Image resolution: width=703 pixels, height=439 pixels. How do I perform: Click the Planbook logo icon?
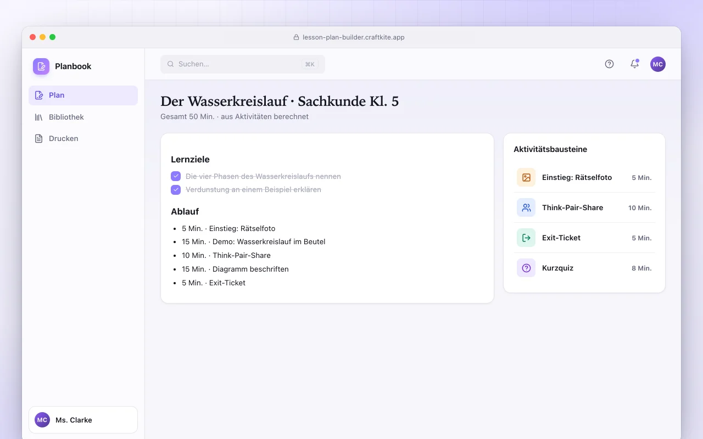[41, 66]
